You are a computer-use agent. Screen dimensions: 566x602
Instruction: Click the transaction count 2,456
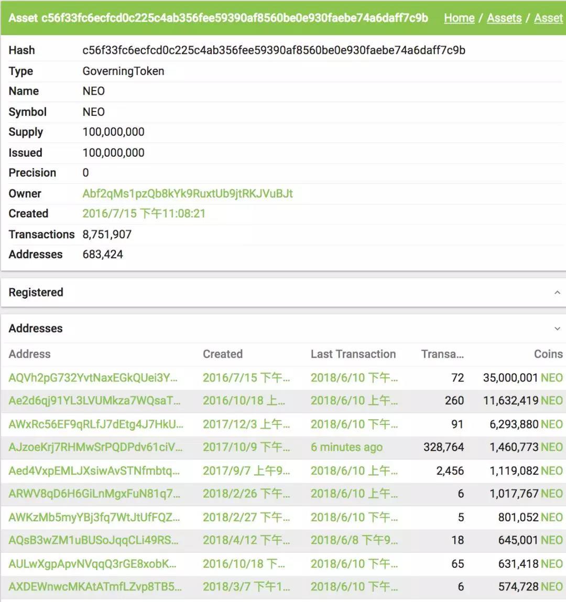450,470
